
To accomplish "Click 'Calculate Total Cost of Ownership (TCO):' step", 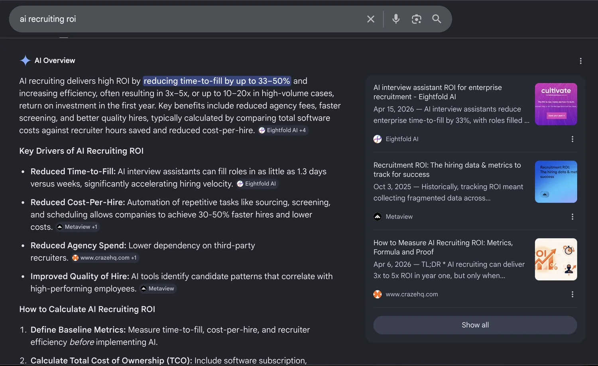I will pos(111,360).
